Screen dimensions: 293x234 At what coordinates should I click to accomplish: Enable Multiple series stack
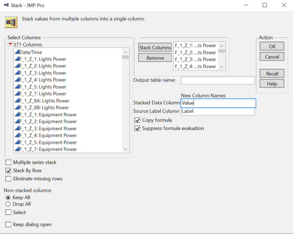(8, 162)
